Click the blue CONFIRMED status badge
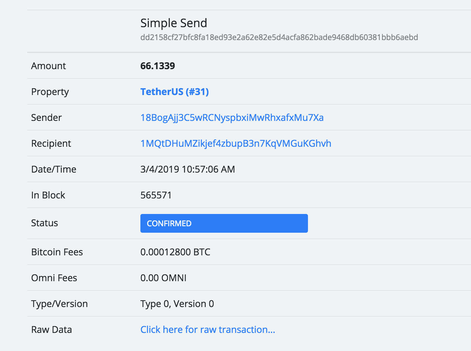 click(224, 223)
